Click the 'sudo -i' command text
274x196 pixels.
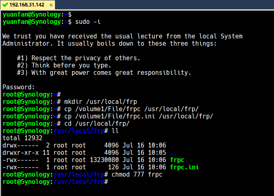pyautogui.click(x=84, y=21)
